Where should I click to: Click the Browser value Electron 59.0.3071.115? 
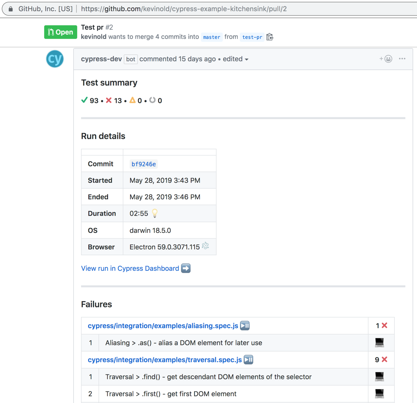(165, 247)
